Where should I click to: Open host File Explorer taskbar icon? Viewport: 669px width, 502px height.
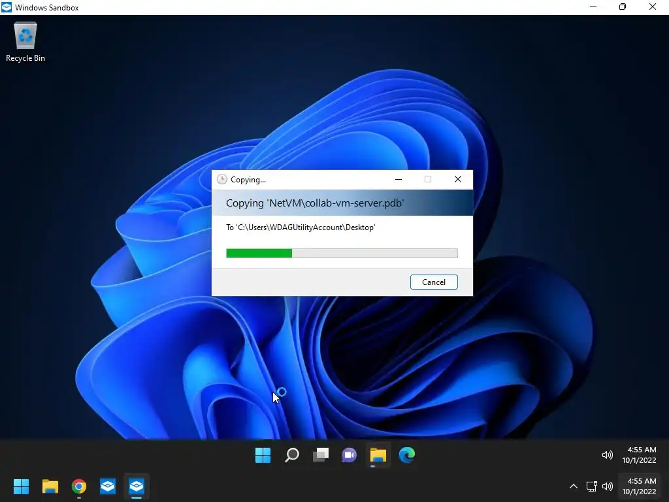tap(50, 486)
